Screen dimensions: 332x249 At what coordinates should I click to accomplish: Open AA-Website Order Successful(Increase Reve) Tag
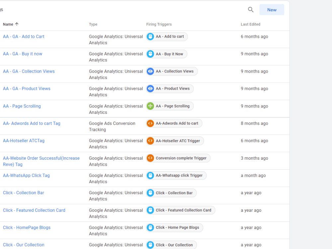pos(41,161)
